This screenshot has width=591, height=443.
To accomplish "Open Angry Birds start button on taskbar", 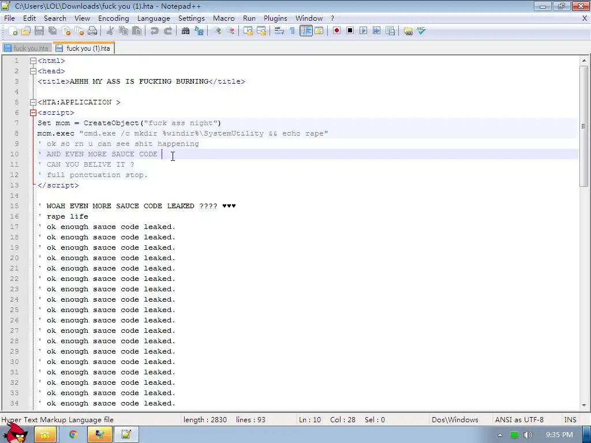I will (15, 433).
